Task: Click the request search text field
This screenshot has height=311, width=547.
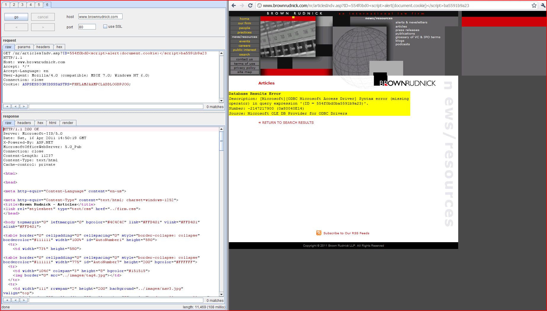Action: (116, 107)
